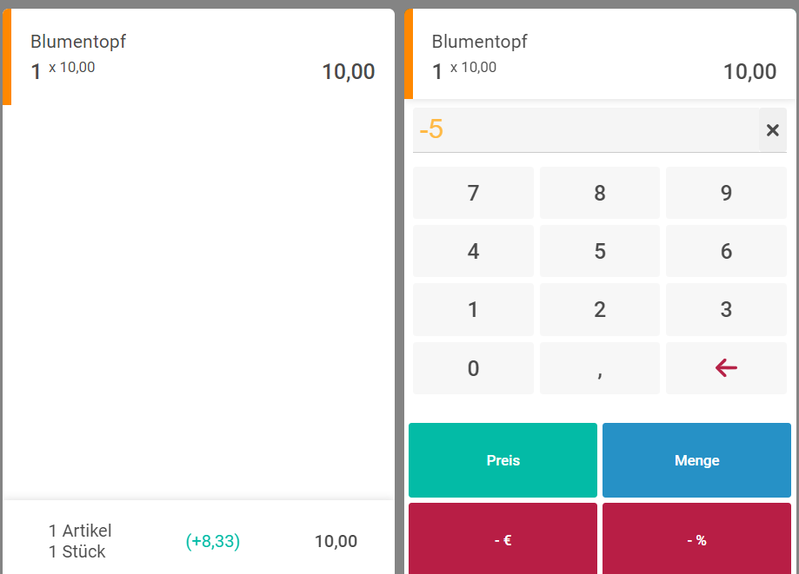Enter digit 1 on the numpad
This screenshot has width=799, height=574.
click(x=473, y=310)
